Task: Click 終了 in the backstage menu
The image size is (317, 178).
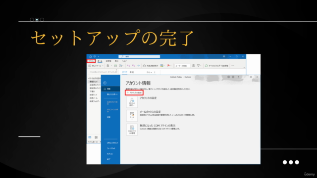Action: click(x=108, y=159)
